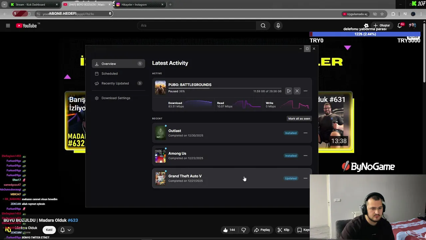Click the Outlast title text
This screenshot has width=426, height=240.
coord(175,131)
